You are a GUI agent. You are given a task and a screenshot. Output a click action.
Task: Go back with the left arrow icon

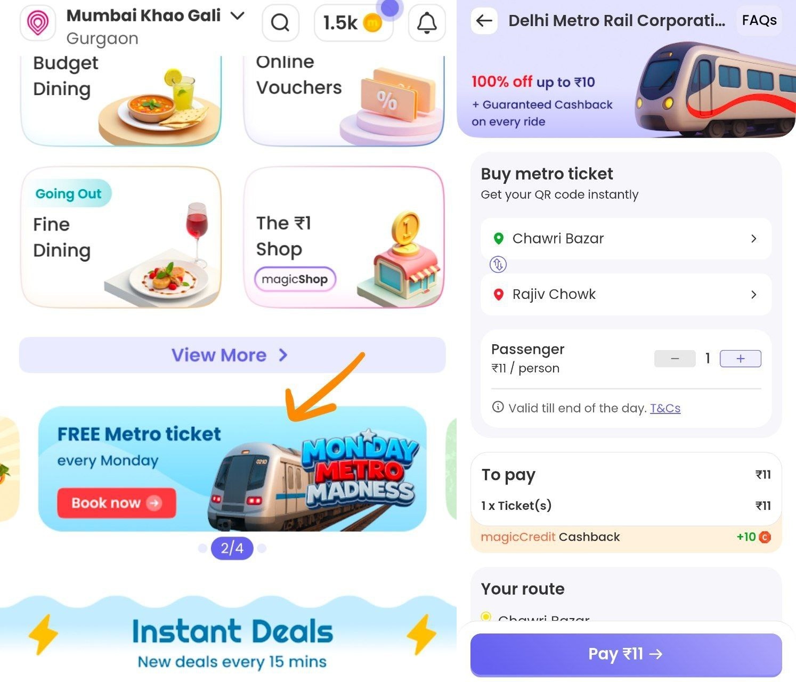click(484, 21)
